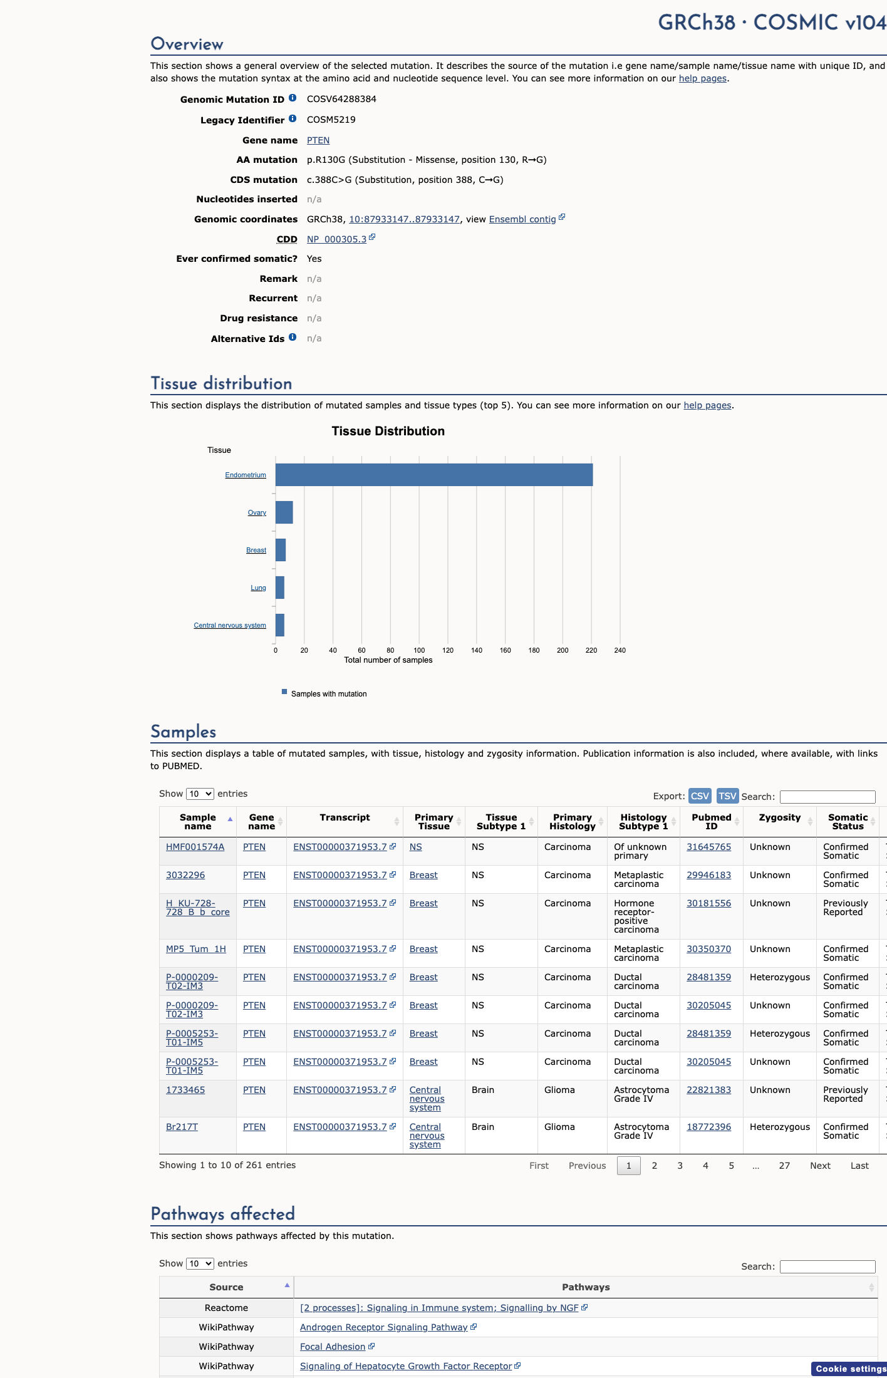Sort samples by Zygosity column
The width and height of the screenshot is (887, 1378).
click(x=780, y=822)
